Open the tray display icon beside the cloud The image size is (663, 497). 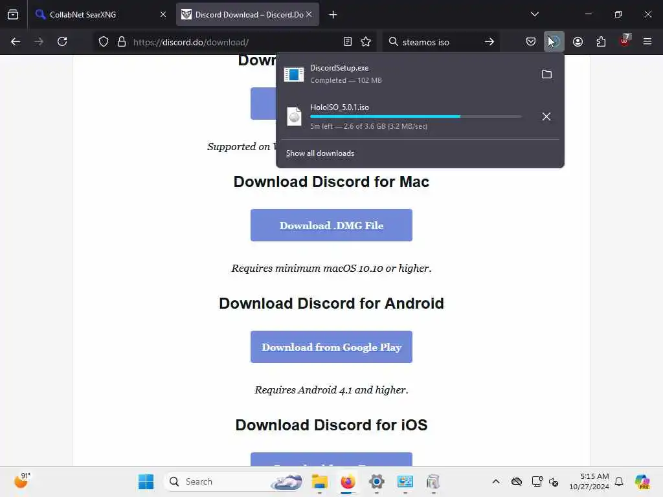(x=537, y=481)
